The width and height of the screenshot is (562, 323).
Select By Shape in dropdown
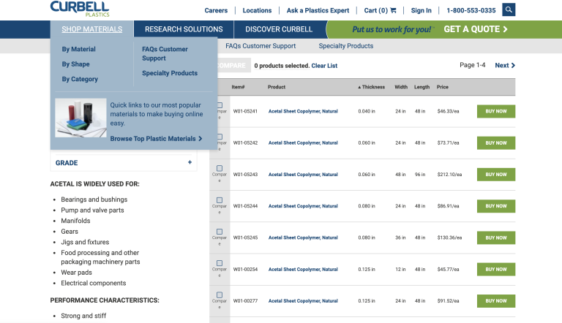[x=75, y=64]
